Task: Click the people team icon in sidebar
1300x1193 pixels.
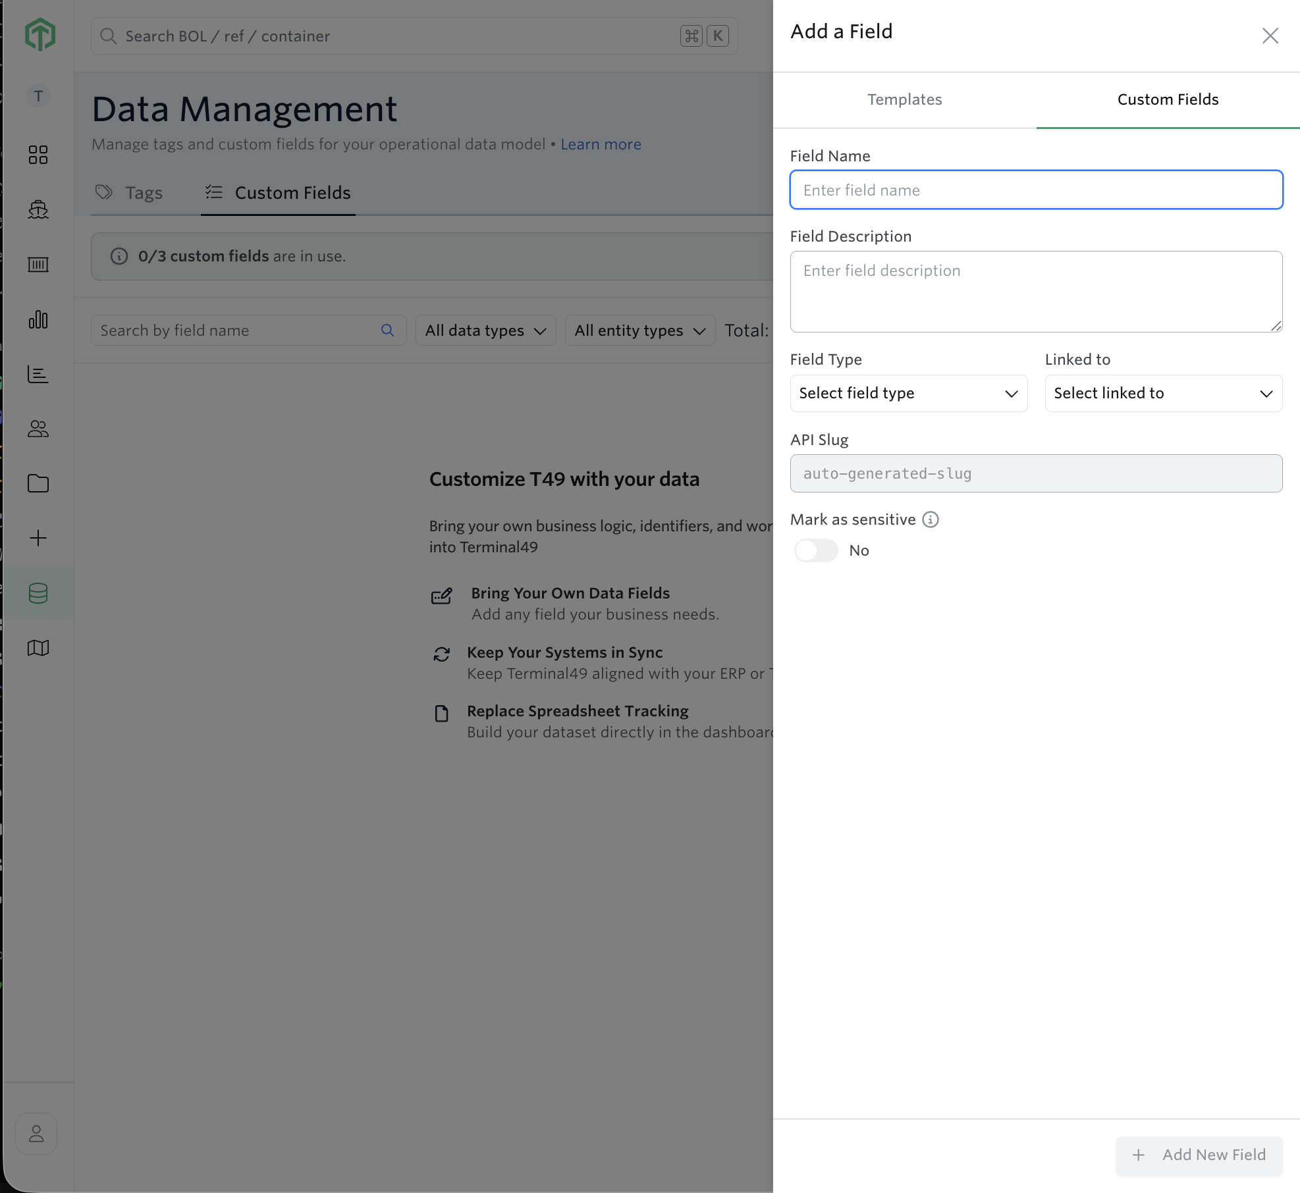Action: (38, 429)
